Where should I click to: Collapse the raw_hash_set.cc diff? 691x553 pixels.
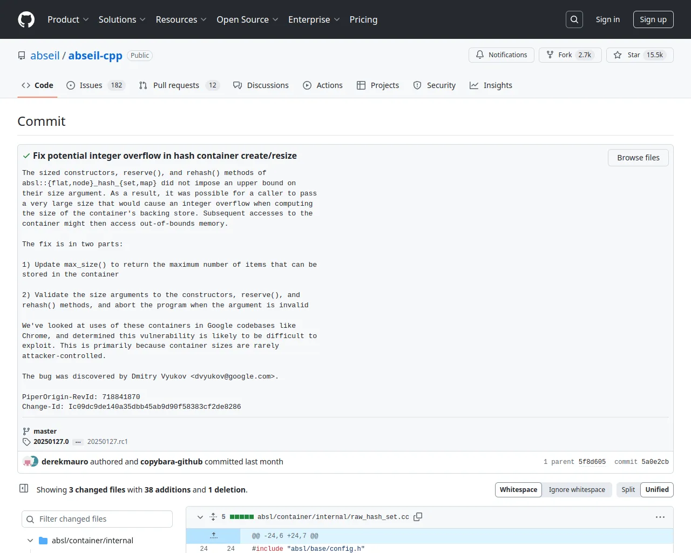[x=200, y=517]
